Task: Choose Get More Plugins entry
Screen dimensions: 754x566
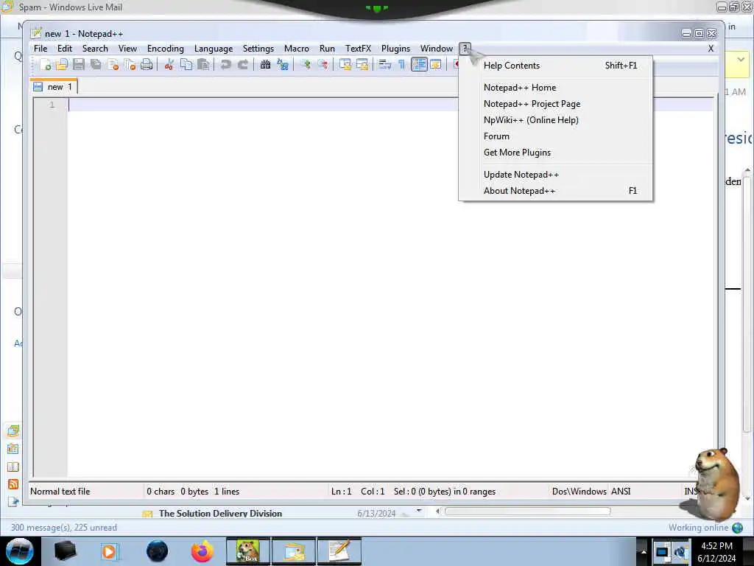Action: pyautogui.click(x=555, y=153)
